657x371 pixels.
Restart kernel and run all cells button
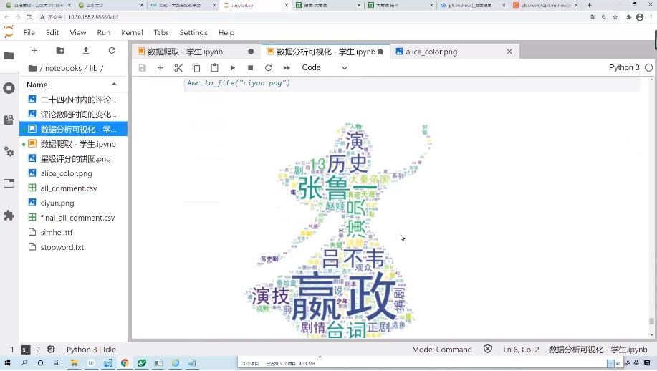coord(287,68)
